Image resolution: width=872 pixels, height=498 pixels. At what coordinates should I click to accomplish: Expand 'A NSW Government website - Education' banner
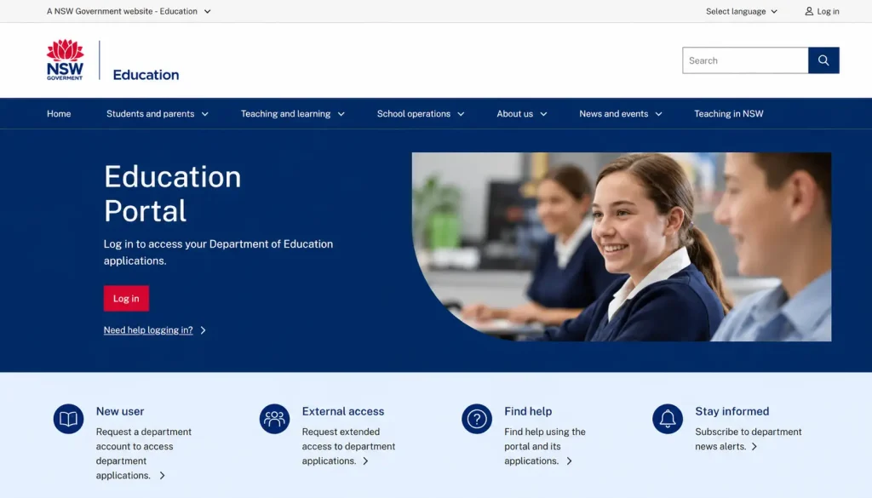pos(129,11)
